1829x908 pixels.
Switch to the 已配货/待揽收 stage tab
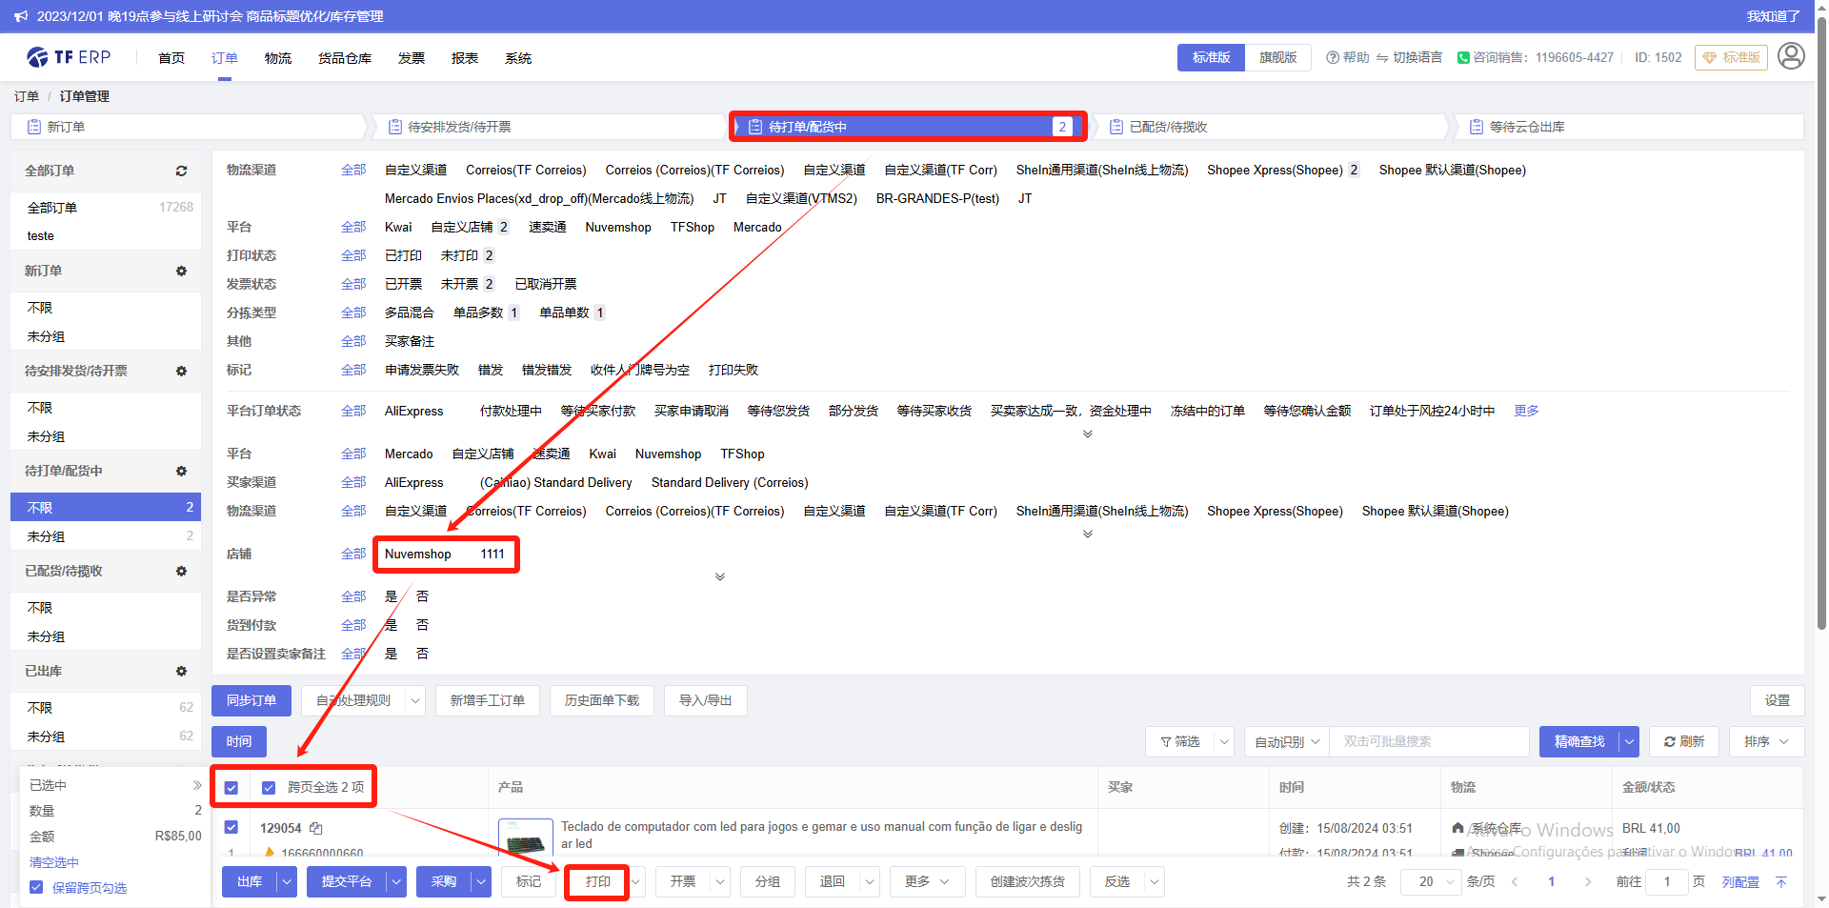point(1269,127)
